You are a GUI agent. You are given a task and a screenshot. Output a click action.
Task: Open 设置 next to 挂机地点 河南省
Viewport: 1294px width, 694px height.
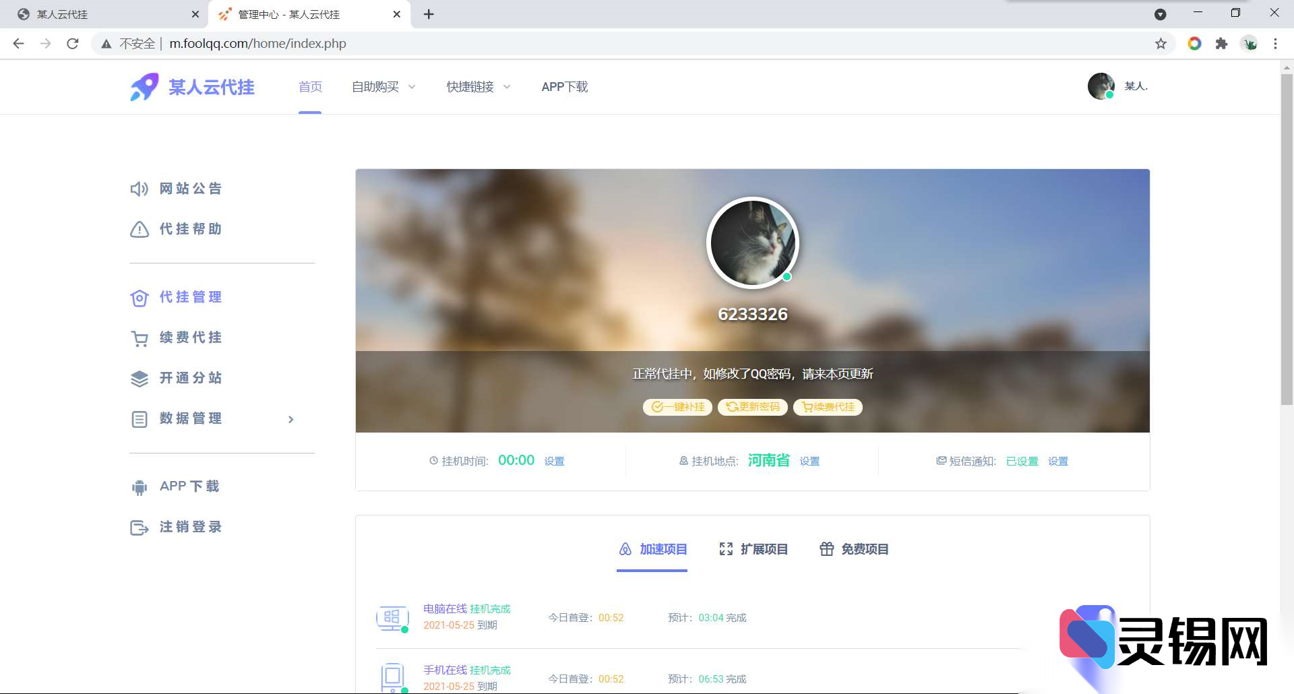click(809, 461)
